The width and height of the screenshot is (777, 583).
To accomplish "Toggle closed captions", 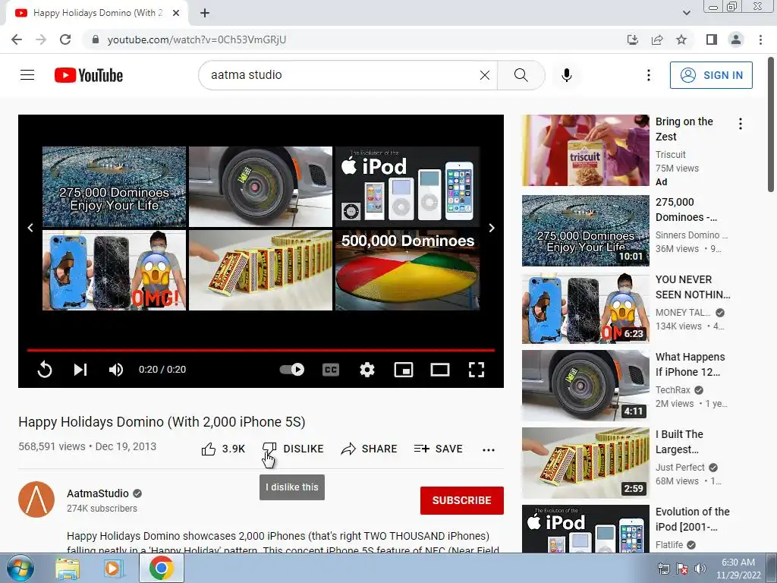I will (331, 370).
